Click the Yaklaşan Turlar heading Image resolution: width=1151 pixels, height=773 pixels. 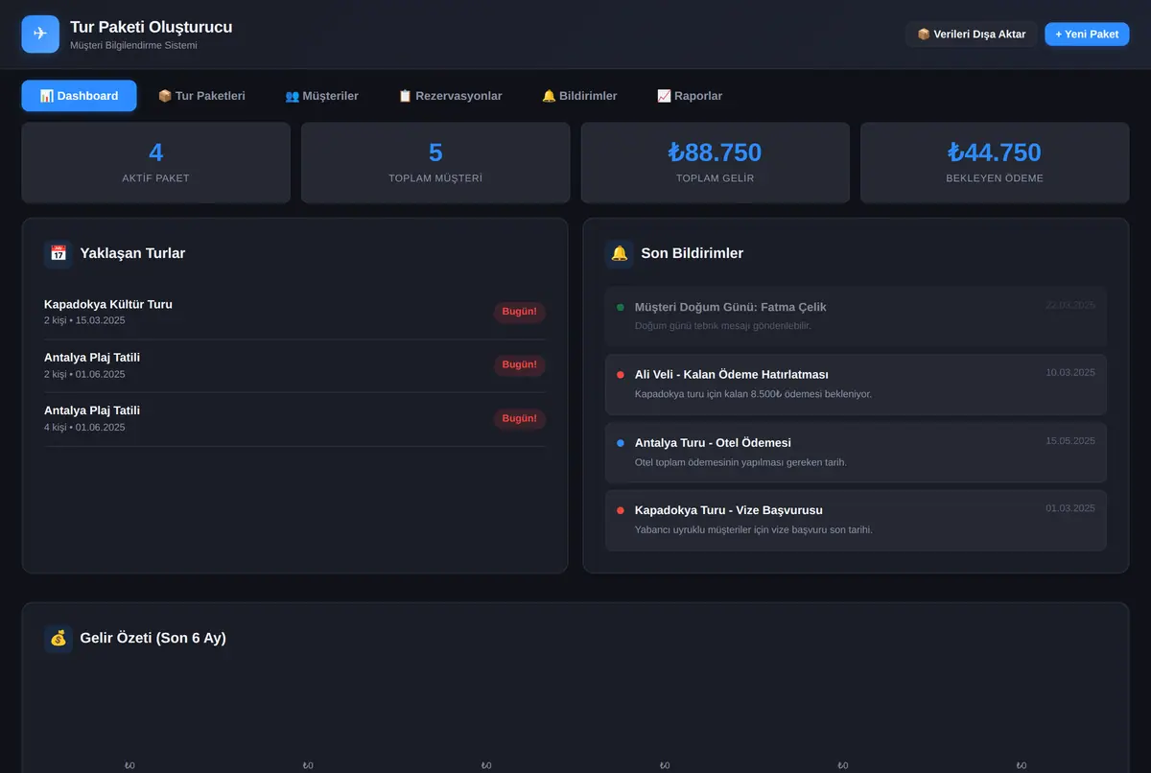point(132,253)
